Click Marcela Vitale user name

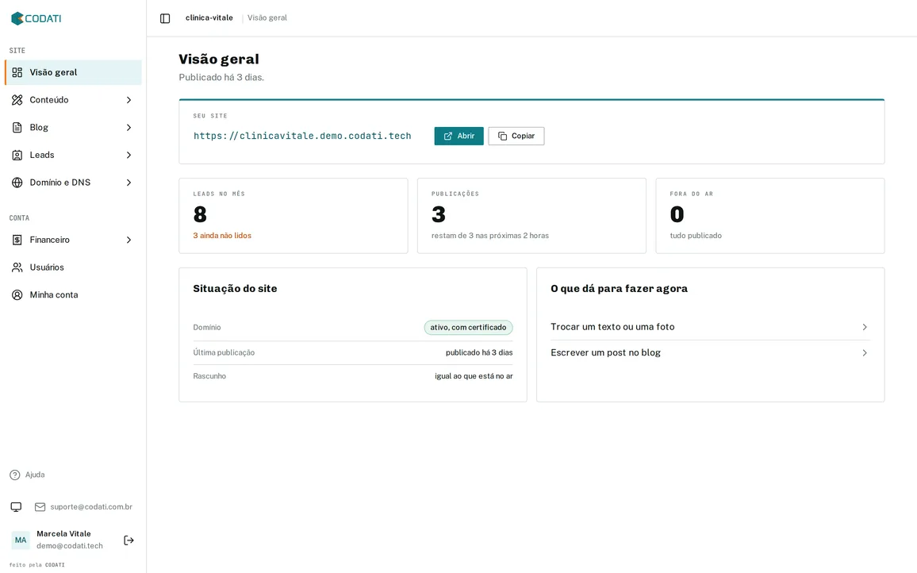point(63,534)
